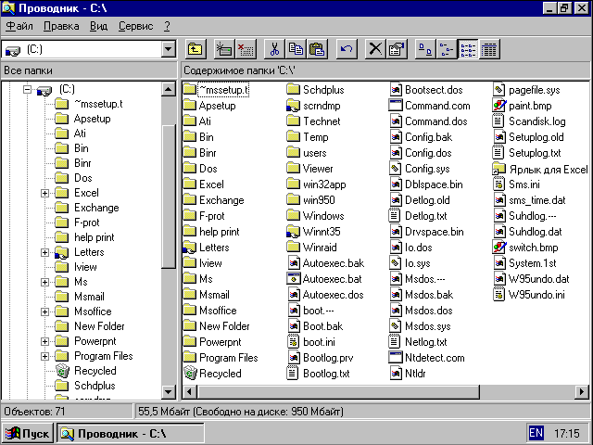The width and height of the screenshot is (593, 445).
Task: Click the Cut scissors toolbar icon
Action: (x=273, y=49)
